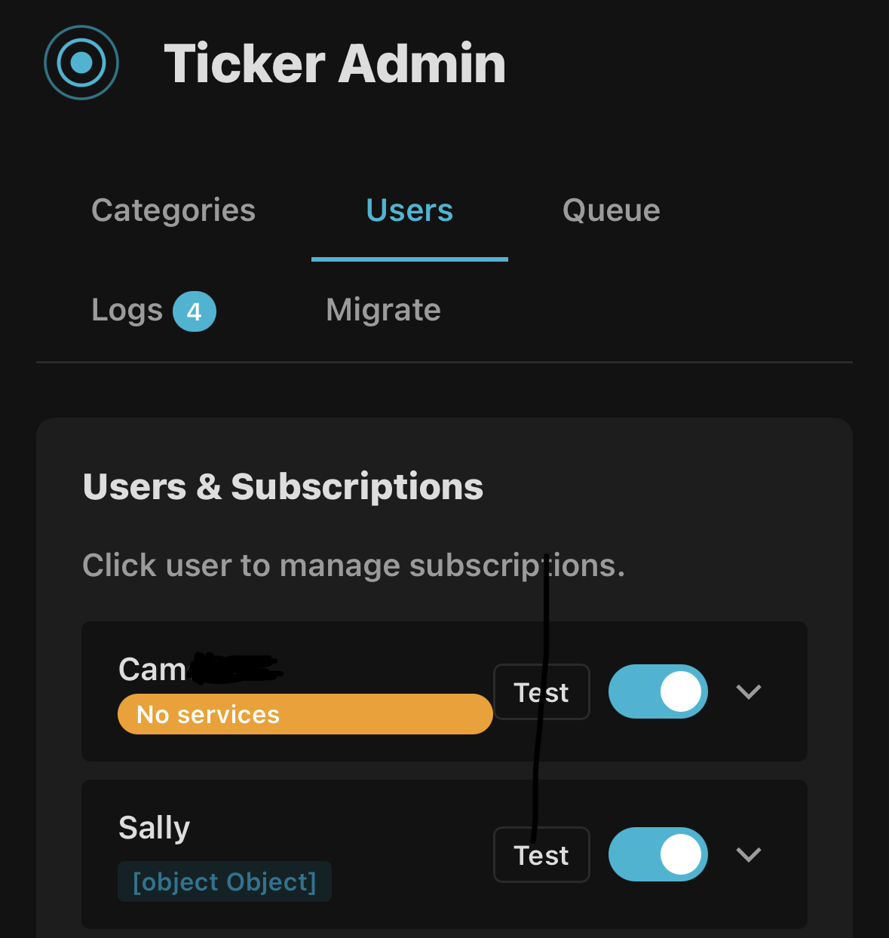Click the Logs count badge showing 4
The width and height of the screenshot is (889, 938).
[195, 311]
